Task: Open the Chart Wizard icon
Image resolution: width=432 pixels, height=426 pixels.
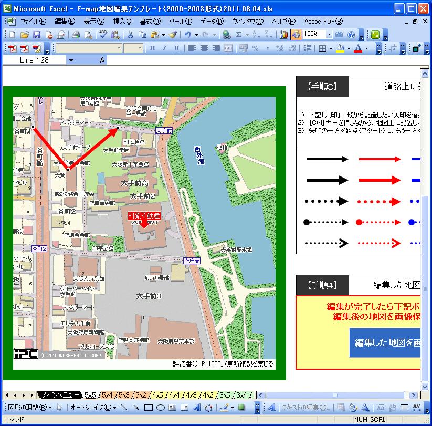Action: click(x=284, y=35)
